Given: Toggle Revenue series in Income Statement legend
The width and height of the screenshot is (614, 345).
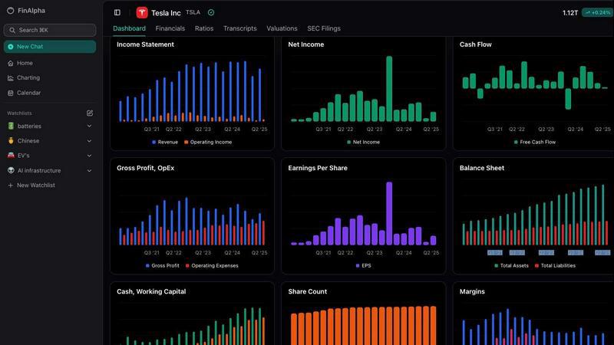Looking at the screenshot, I should click(165, 142).
